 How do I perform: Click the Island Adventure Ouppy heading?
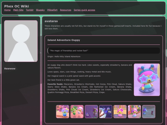coord(64,40)
